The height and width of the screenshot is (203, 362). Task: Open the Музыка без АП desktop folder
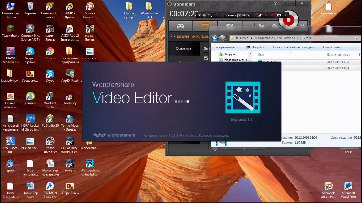pos(149,10)
